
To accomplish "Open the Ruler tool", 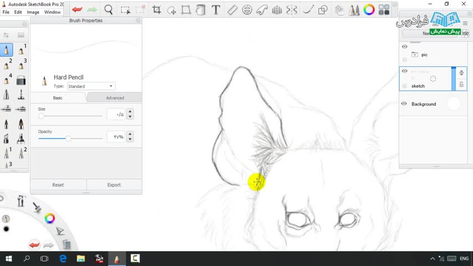I will [x=232, y=10].
